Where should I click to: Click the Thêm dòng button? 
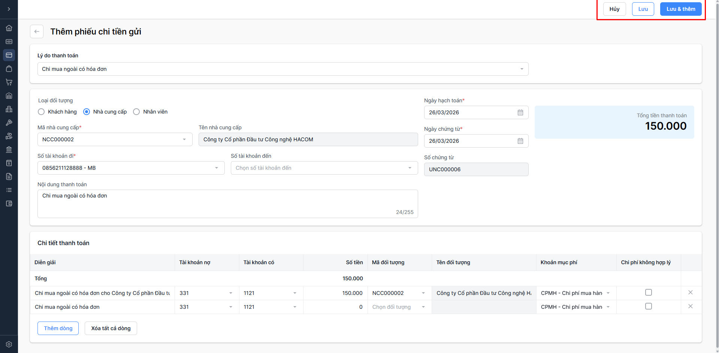point(58,328)
